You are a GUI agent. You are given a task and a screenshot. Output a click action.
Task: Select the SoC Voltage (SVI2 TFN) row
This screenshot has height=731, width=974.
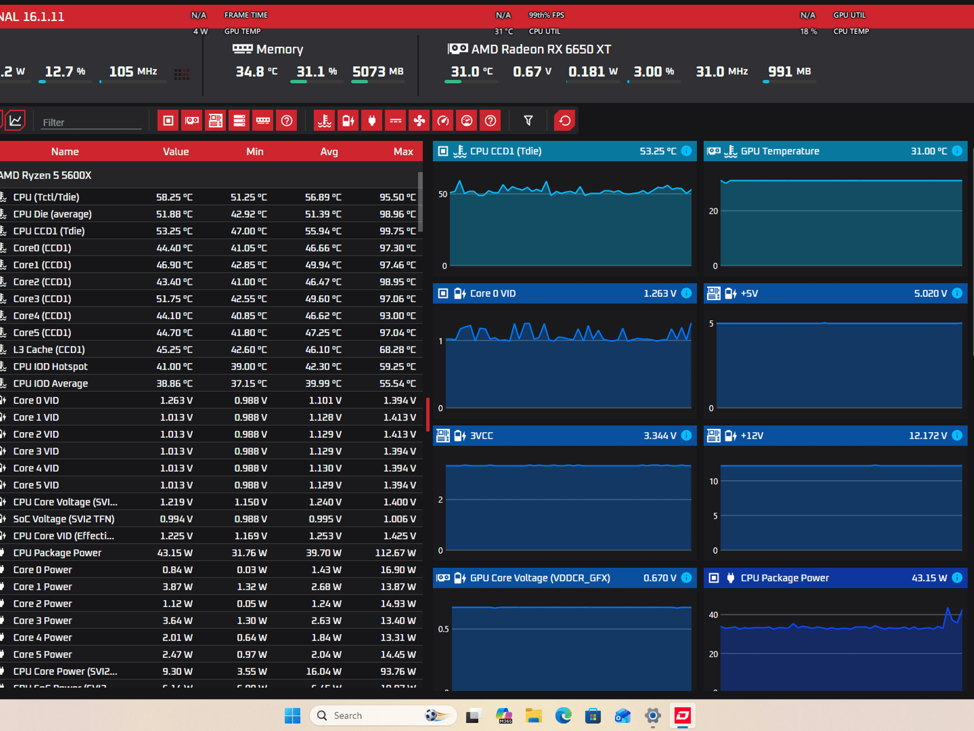[x=209, y=519]
